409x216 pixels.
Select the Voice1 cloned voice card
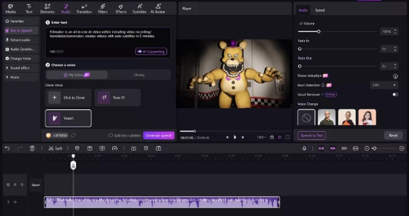(x=69, y=118)
